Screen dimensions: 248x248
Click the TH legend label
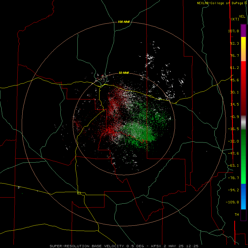point(237,215)
